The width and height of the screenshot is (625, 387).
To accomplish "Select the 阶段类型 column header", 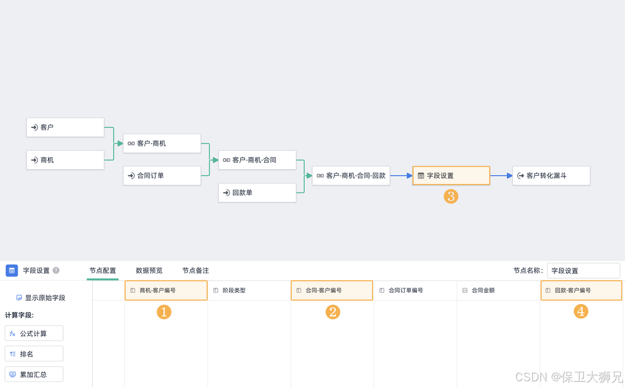I will (249, 291).
